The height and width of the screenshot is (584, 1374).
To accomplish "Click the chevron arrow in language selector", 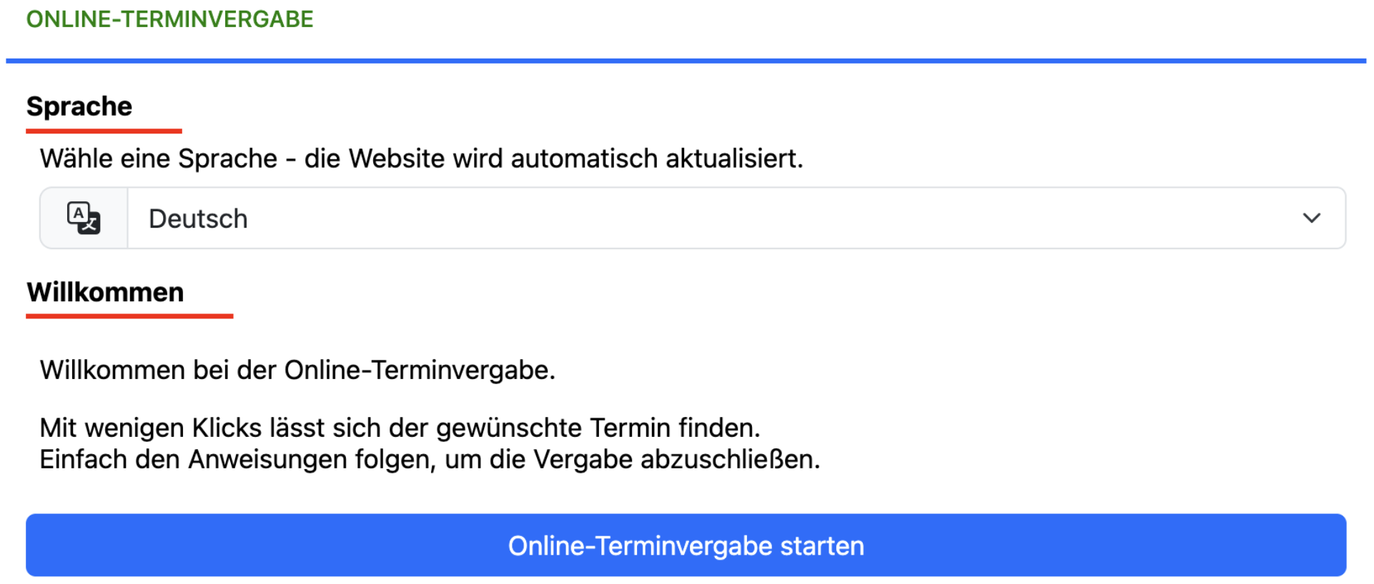I will 1311,218.
